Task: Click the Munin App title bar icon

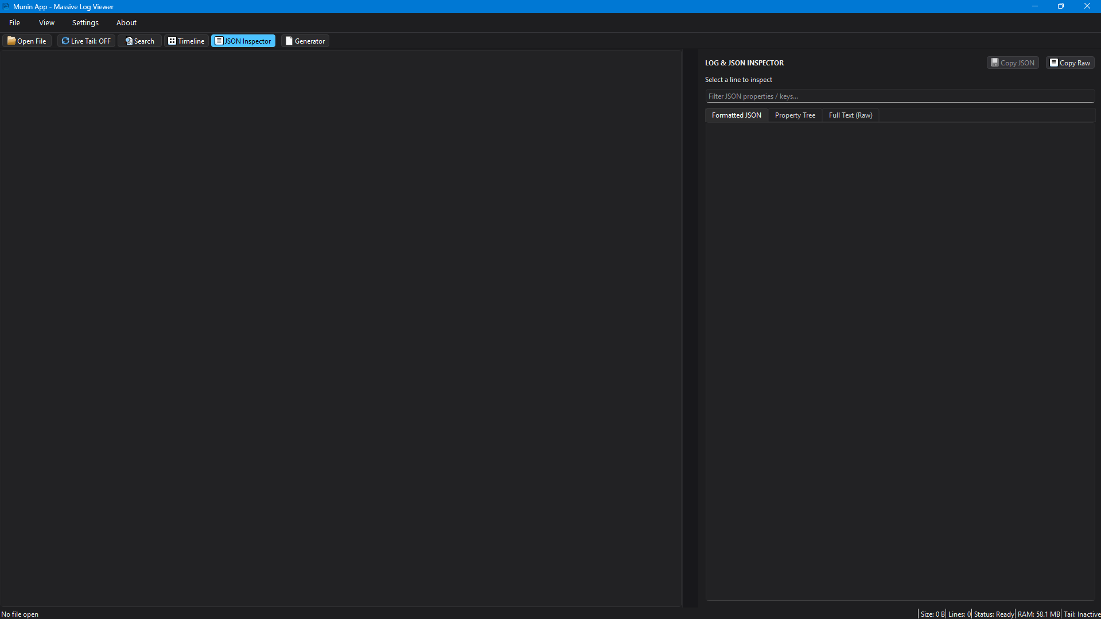Action: [x=6, y=6]
